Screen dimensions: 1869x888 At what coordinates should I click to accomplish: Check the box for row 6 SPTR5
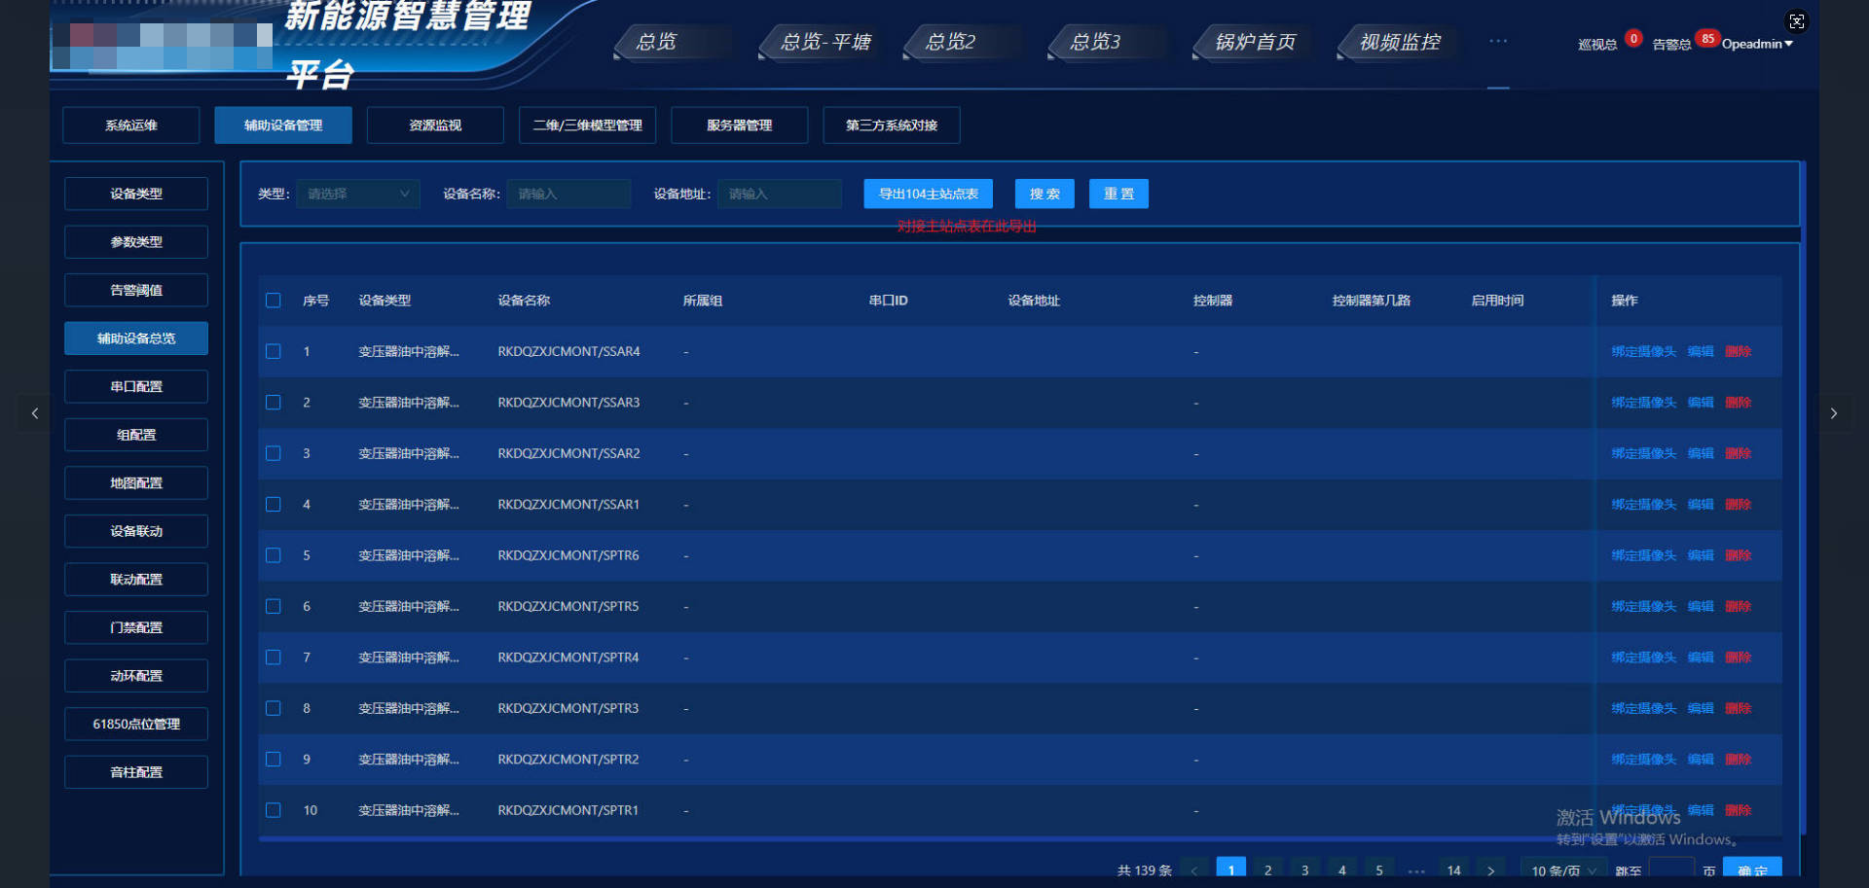pos(274,606)
